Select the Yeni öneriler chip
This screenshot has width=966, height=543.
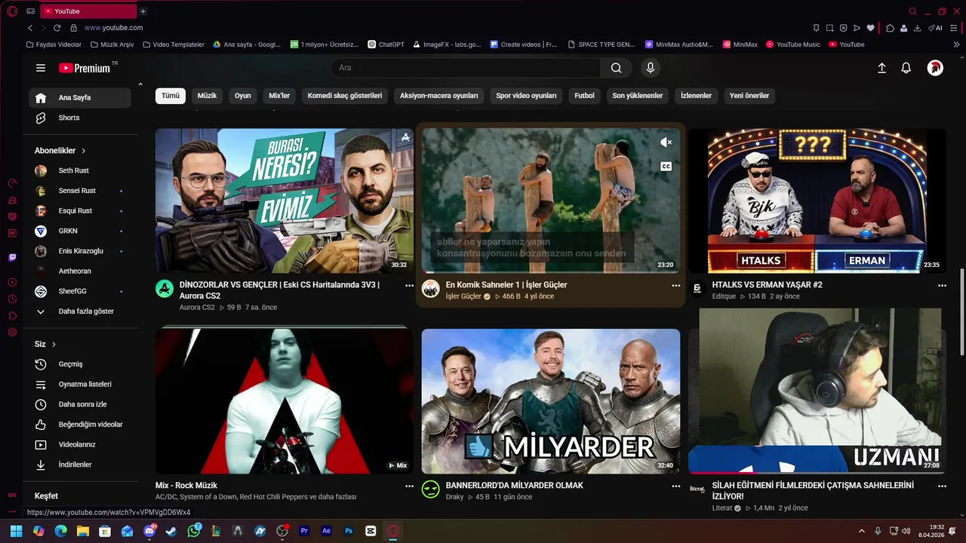click(x=749, y=96)
